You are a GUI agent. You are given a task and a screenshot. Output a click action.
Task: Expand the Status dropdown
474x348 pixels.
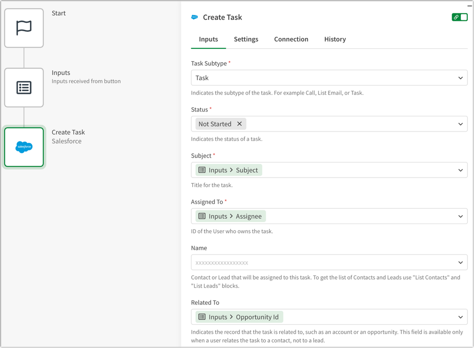click(x=460, y=124)
